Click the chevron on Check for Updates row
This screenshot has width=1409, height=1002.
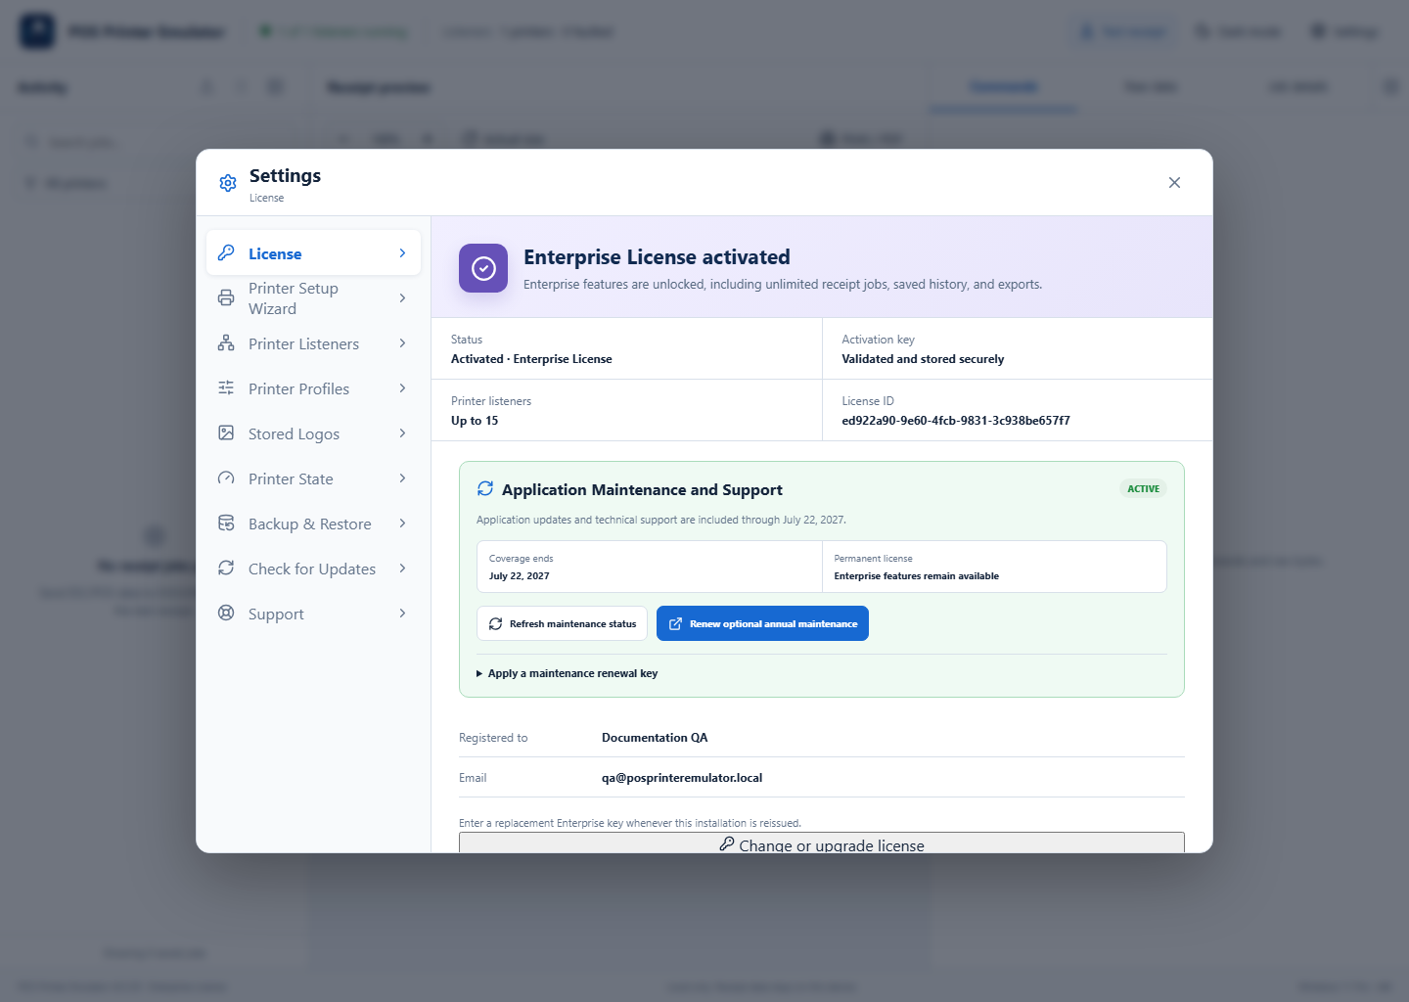(402, 569)
